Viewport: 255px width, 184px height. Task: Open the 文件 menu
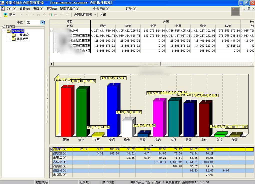coord(11,9)
